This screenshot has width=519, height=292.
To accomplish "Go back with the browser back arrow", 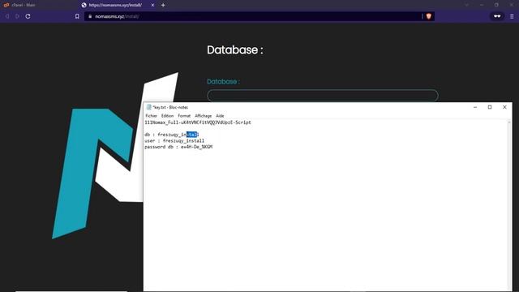I will click(7, 16).
